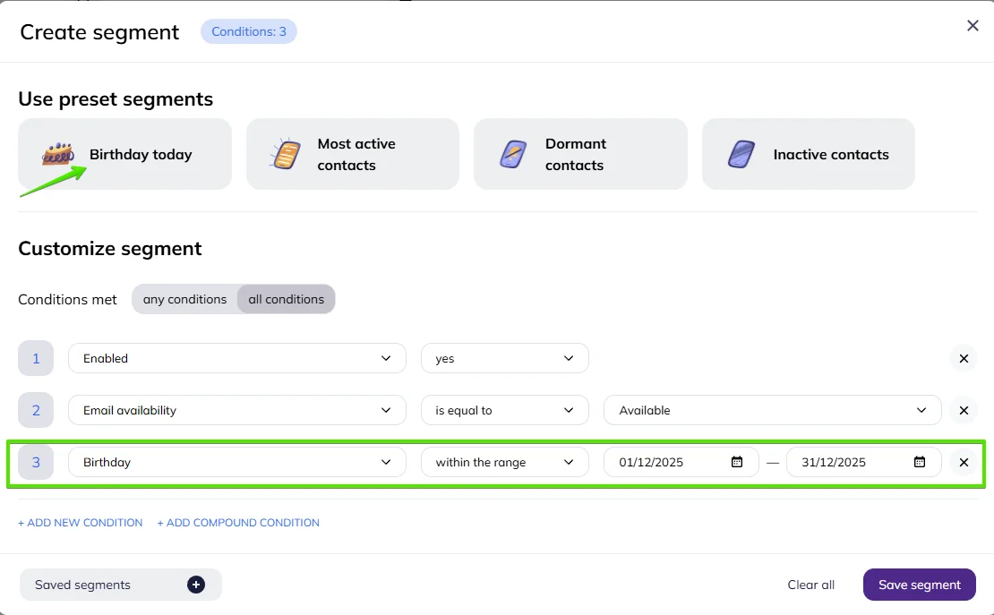The image size is (994, 615).
Task: Switch to all conditions mode
Action: pyautogui.click(x=286, y=299)
